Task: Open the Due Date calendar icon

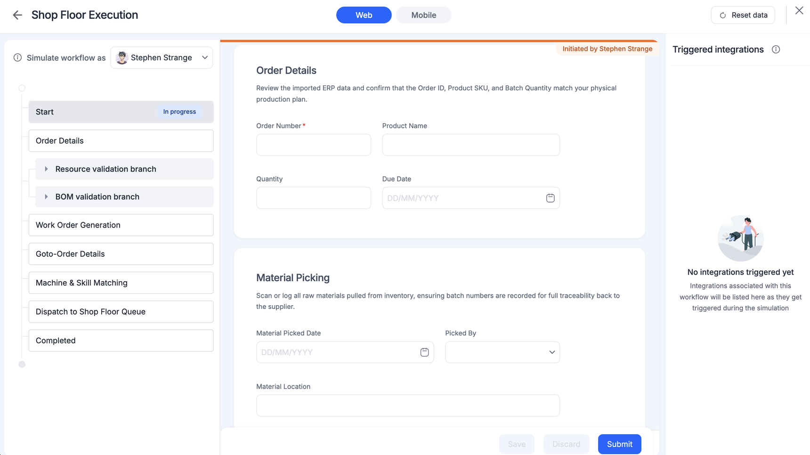Action: click(550, 198)
